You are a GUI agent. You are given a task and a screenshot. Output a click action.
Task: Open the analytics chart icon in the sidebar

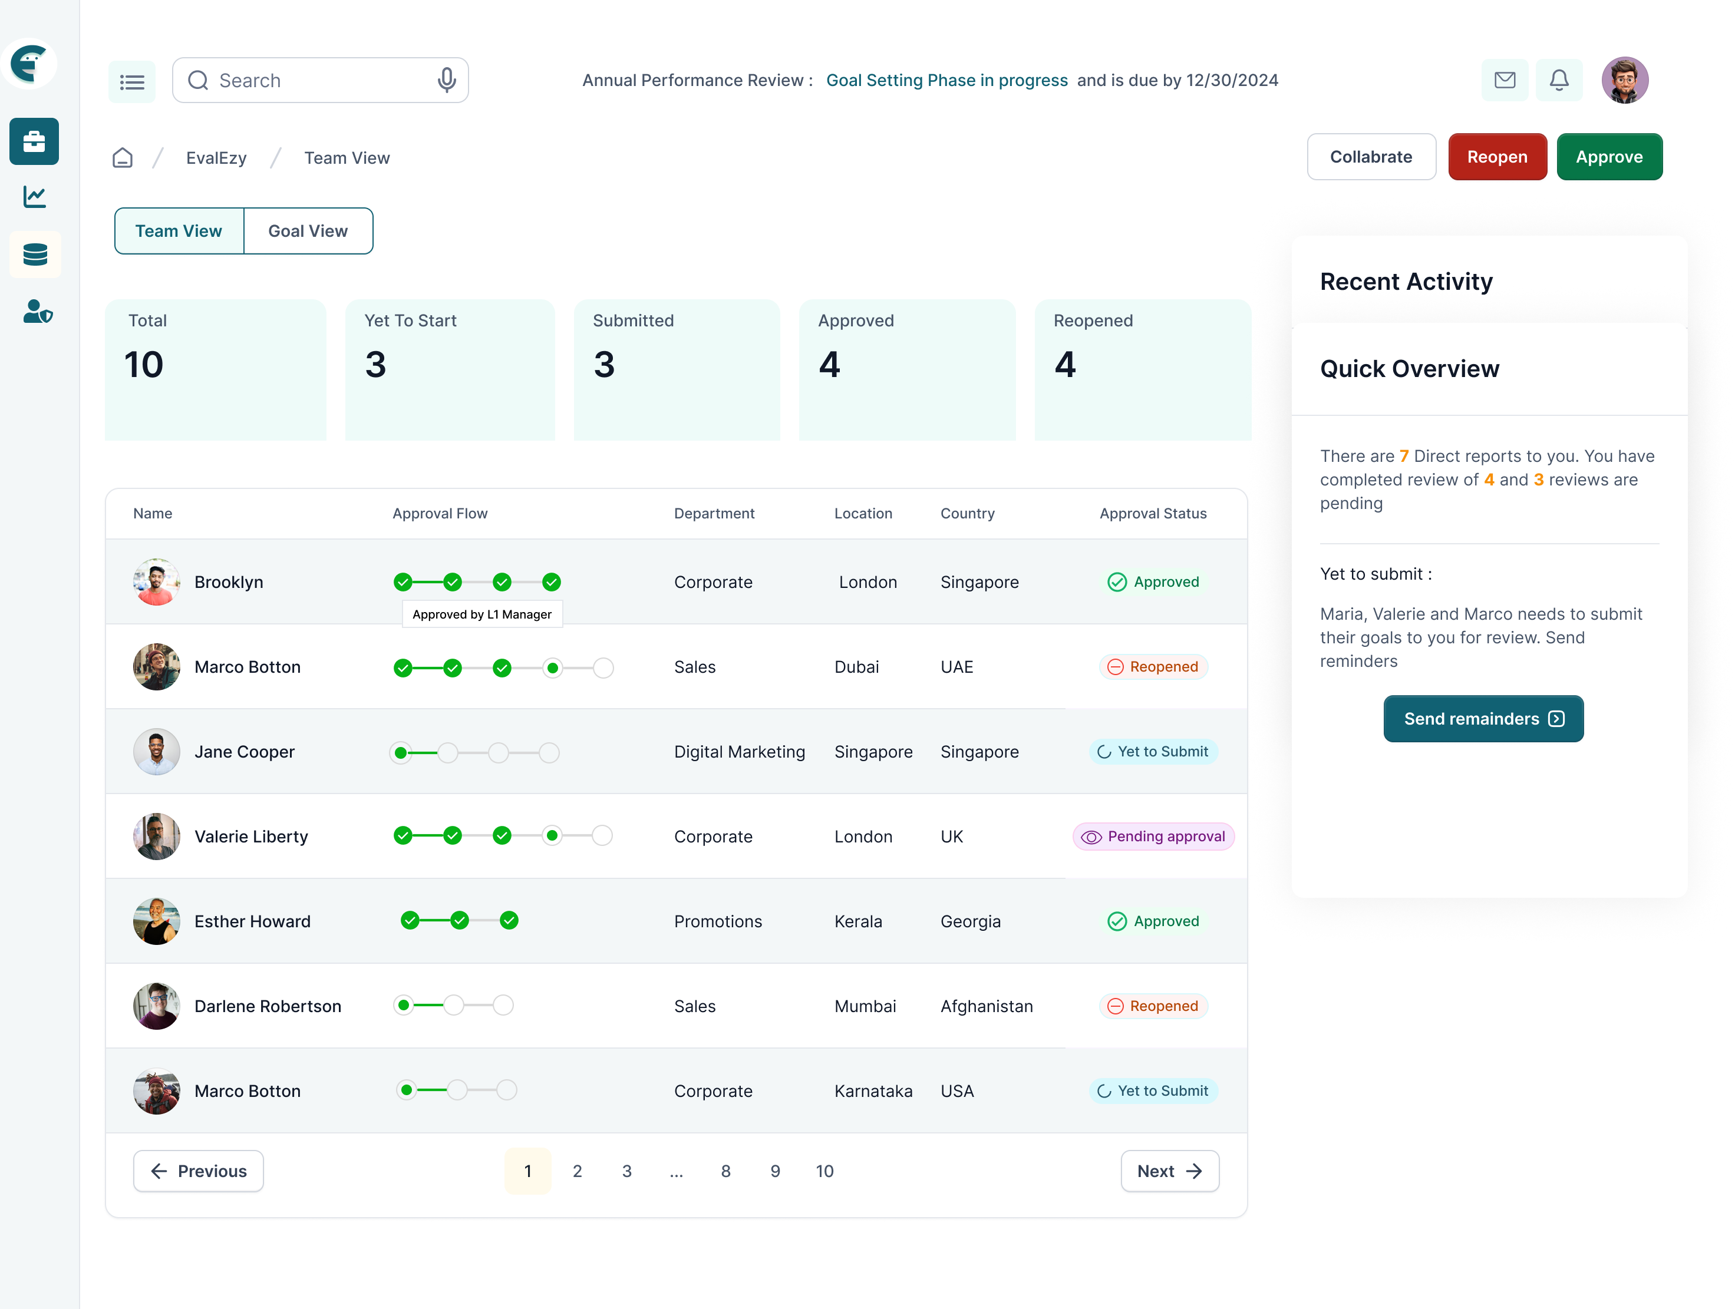[x=35, y=197]
